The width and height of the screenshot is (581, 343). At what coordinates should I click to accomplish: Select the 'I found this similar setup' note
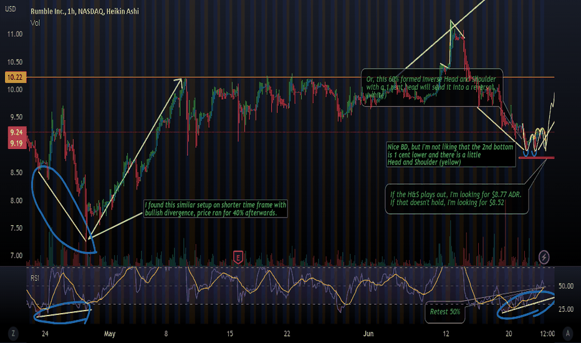click(216, 209)
